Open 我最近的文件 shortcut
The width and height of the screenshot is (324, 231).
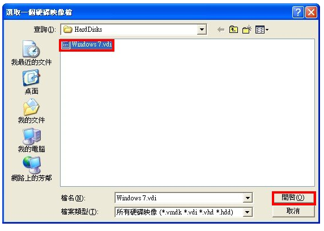tap(31, 53)
